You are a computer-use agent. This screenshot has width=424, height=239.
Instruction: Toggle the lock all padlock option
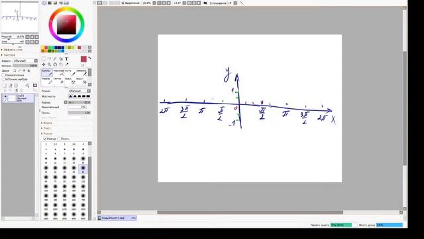[28, 70]
